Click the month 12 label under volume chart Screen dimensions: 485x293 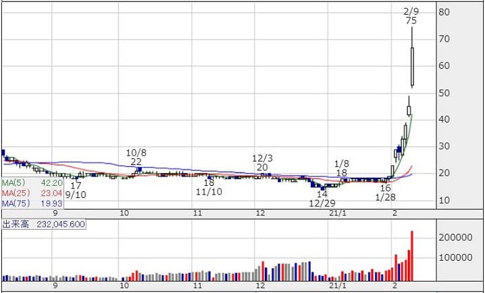coord(261,285)
